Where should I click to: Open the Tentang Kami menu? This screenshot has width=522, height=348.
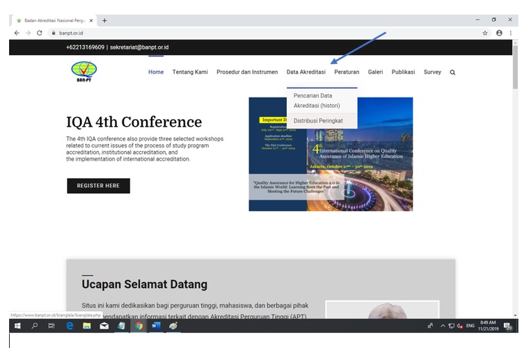190,72
